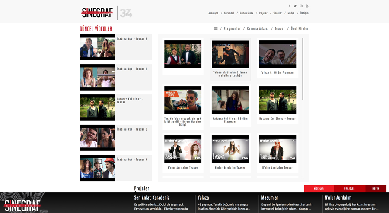This screenshot has height=213, width=389.
Task: Select the Fragmanlar filter
Action: point(232,29)
